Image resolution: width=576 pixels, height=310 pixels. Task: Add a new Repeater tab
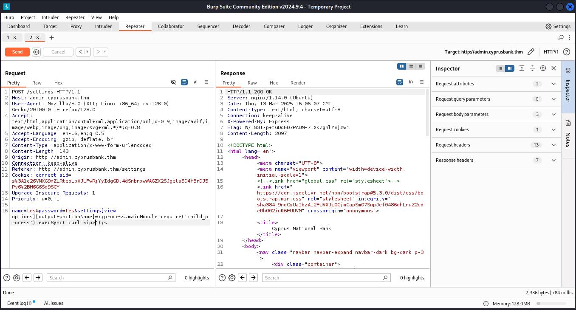[x=51, y=37]
